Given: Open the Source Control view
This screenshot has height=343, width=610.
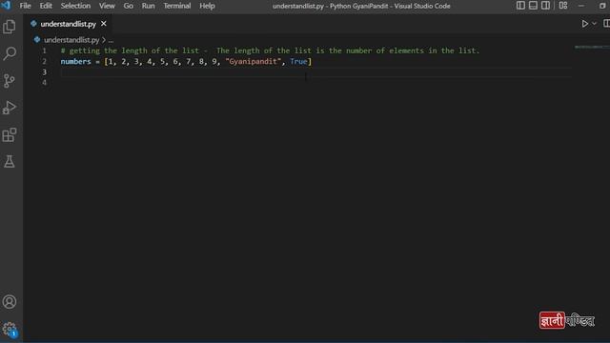Looking at the screenshot, I should click(x=10, y=80).
